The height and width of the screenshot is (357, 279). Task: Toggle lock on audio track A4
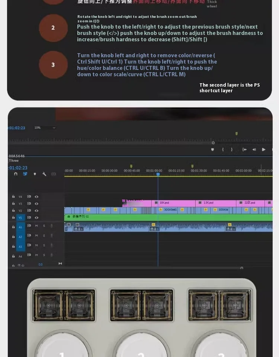coord(13,256)
